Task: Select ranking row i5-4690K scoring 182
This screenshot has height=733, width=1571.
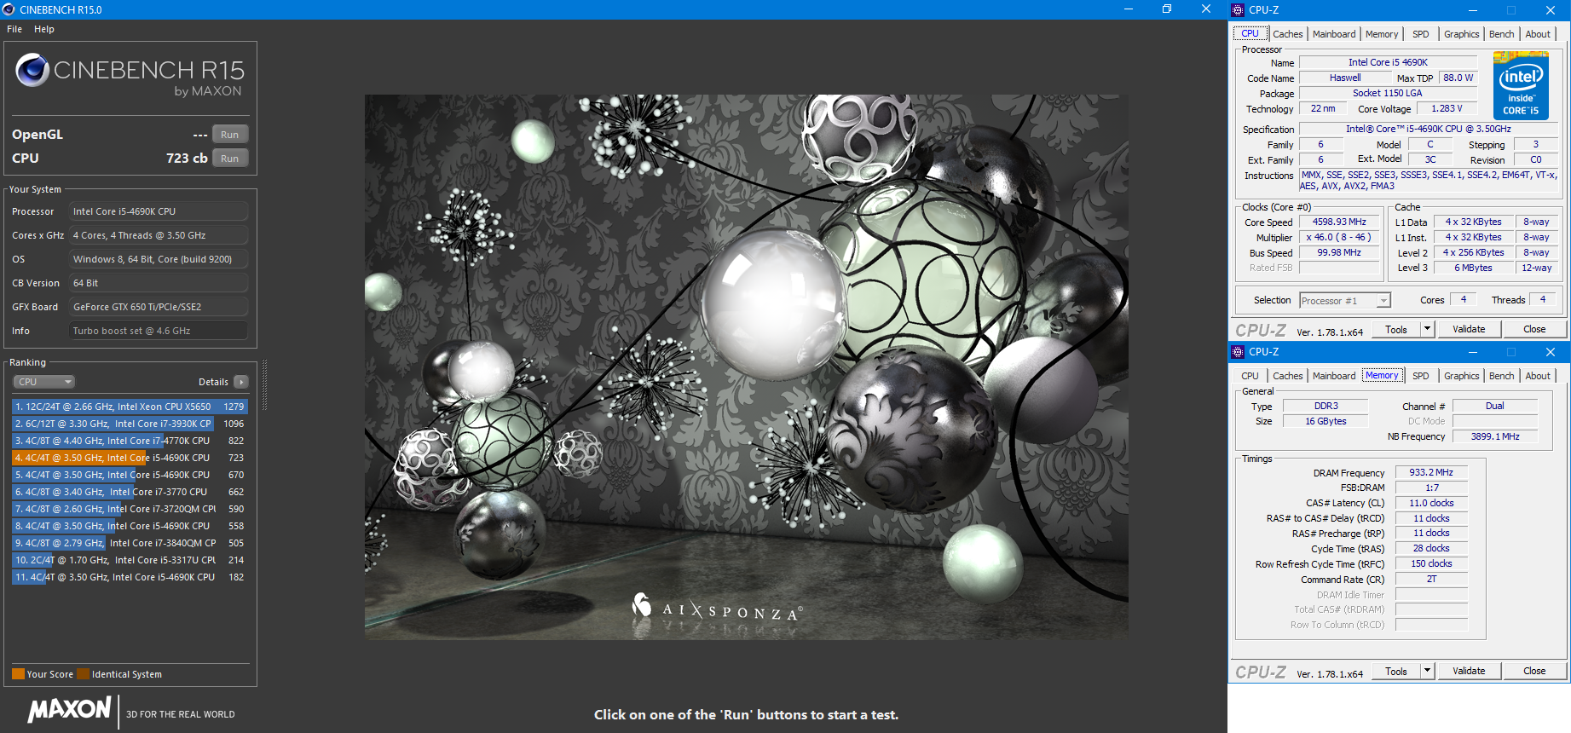Action: [x=130, y=577]
